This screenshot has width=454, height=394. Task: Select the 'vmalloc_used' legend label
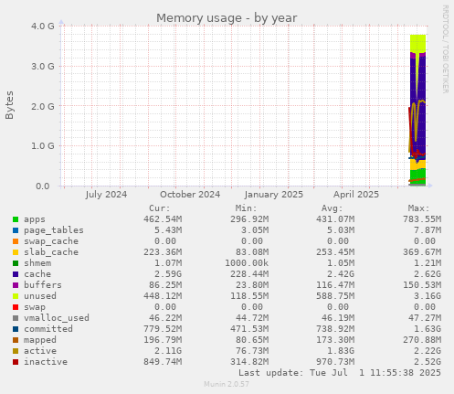(x=57, y=318)
